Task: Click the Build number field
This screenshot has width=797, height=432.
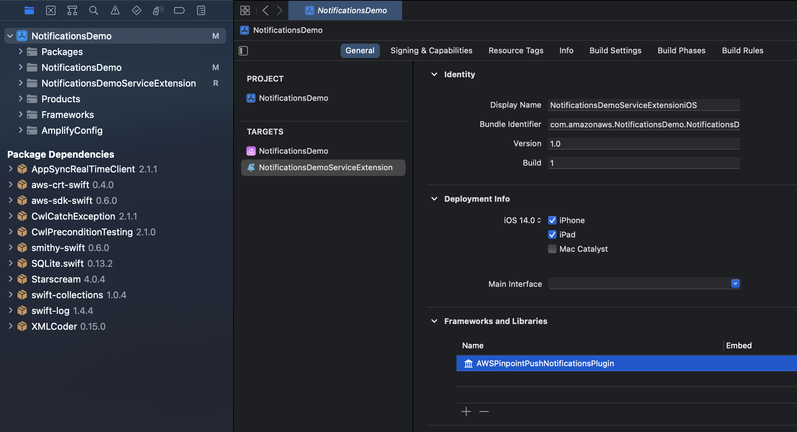Action: coord(644,163)
